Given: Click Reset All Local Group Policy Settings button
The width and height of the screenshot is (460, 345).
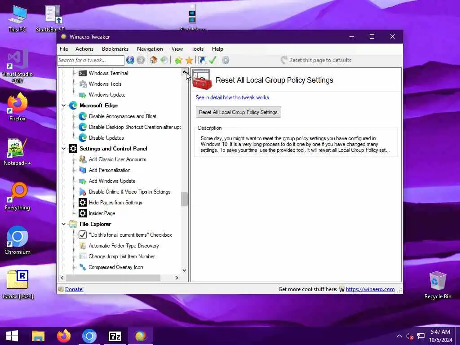Looking at the screenshot, I should (x=238, y=112).
